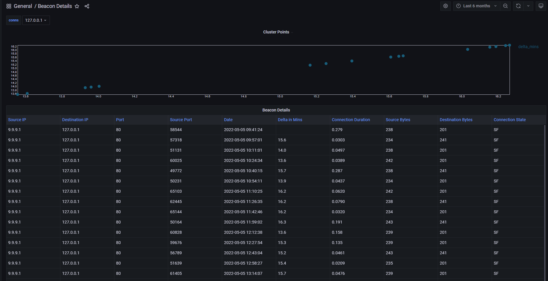Open dashboard settings gear
Image resolution: width=548 pixels, height=281 pixels.
tap(445, 6)
